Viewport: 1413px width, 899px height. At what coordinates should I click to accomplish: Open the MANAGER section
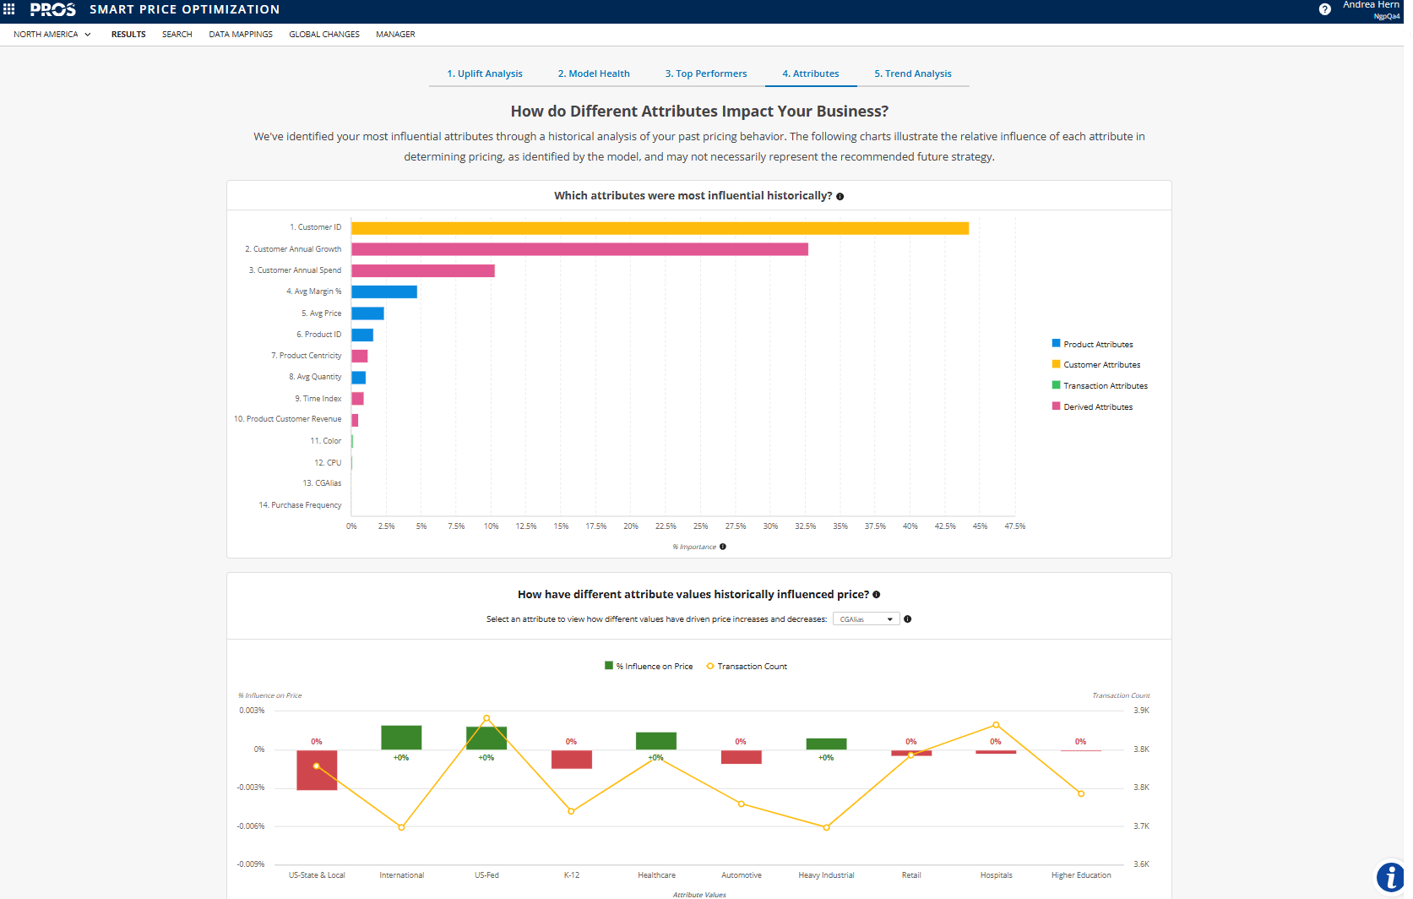[x=395, y=35]
